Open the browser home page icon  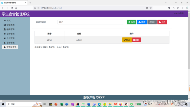[x=16, y=8]
